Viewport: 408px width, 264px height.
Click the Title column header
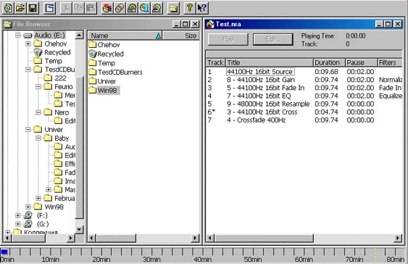[x=269, y=63]
